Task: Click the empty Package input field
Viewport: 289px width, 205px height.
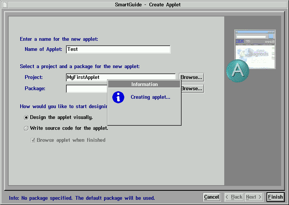Action: (86, 89)
